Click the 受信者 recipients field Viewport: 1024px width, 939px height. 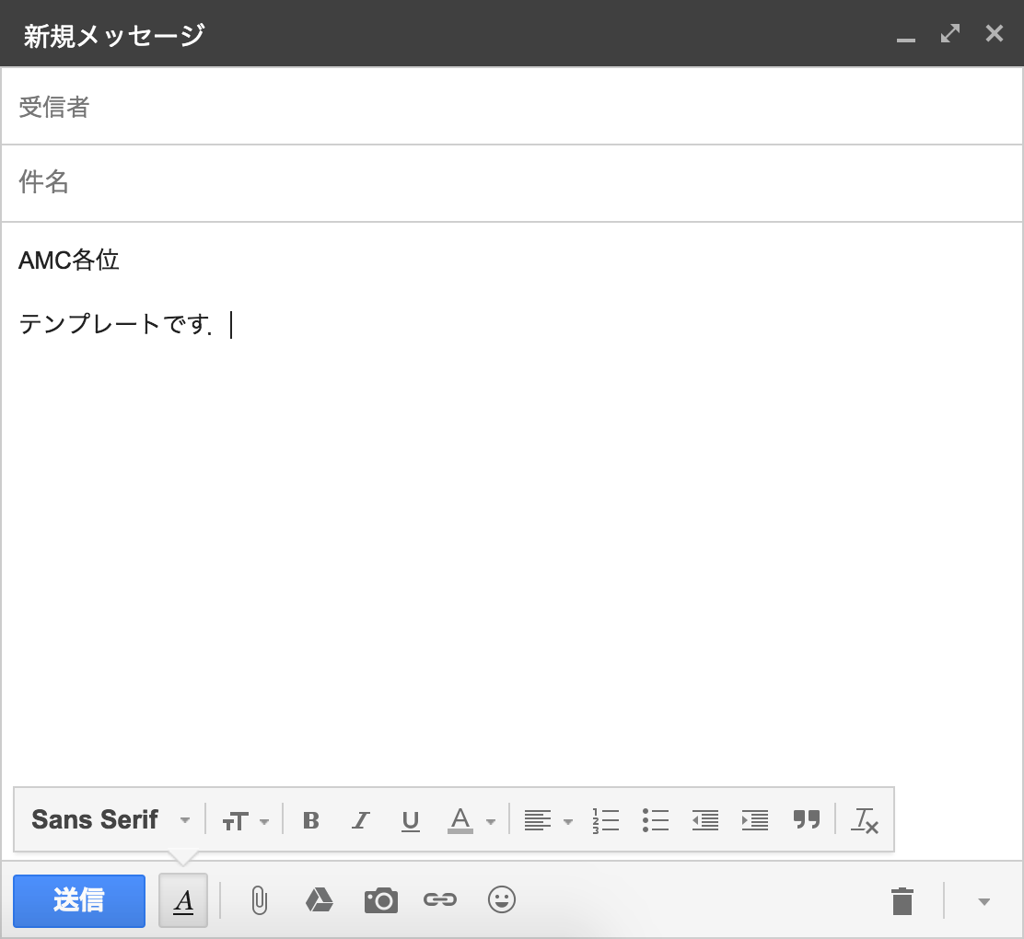(x=511, y=107)
